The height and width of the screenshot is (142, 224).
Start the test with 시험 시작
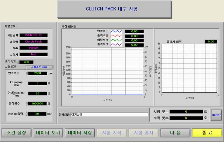pyautogui.click(x=112, y=133)
